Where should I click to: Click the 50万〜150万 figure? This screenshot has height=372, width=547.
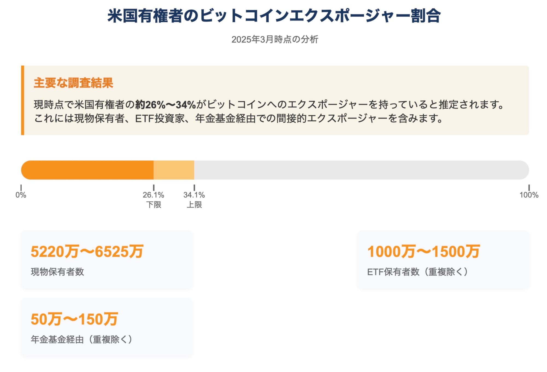(x=74, y=319)
